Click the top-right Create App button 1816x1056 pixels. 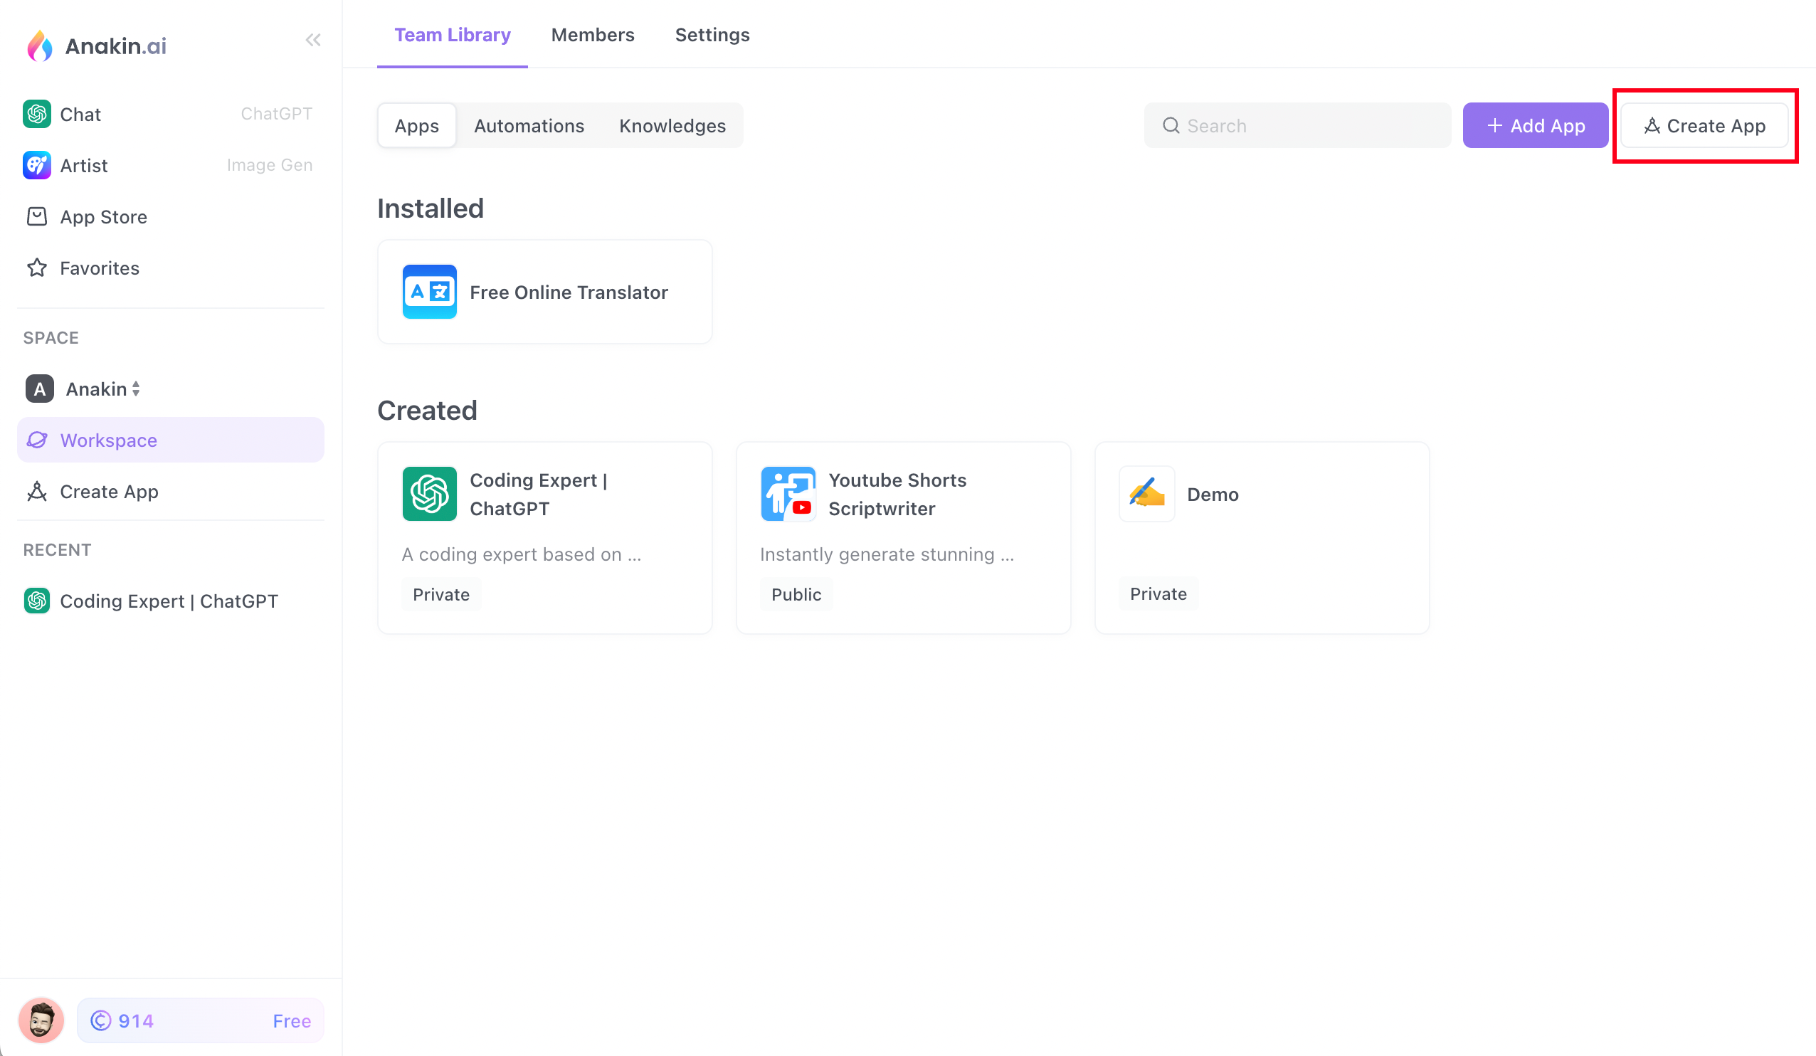pyautogui.click(x=1704, y=125)
